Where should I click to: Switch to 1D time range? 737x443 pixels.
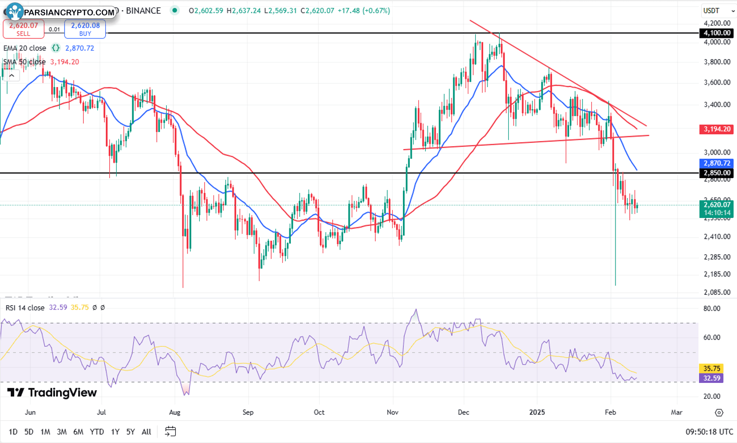click(13, 432)
